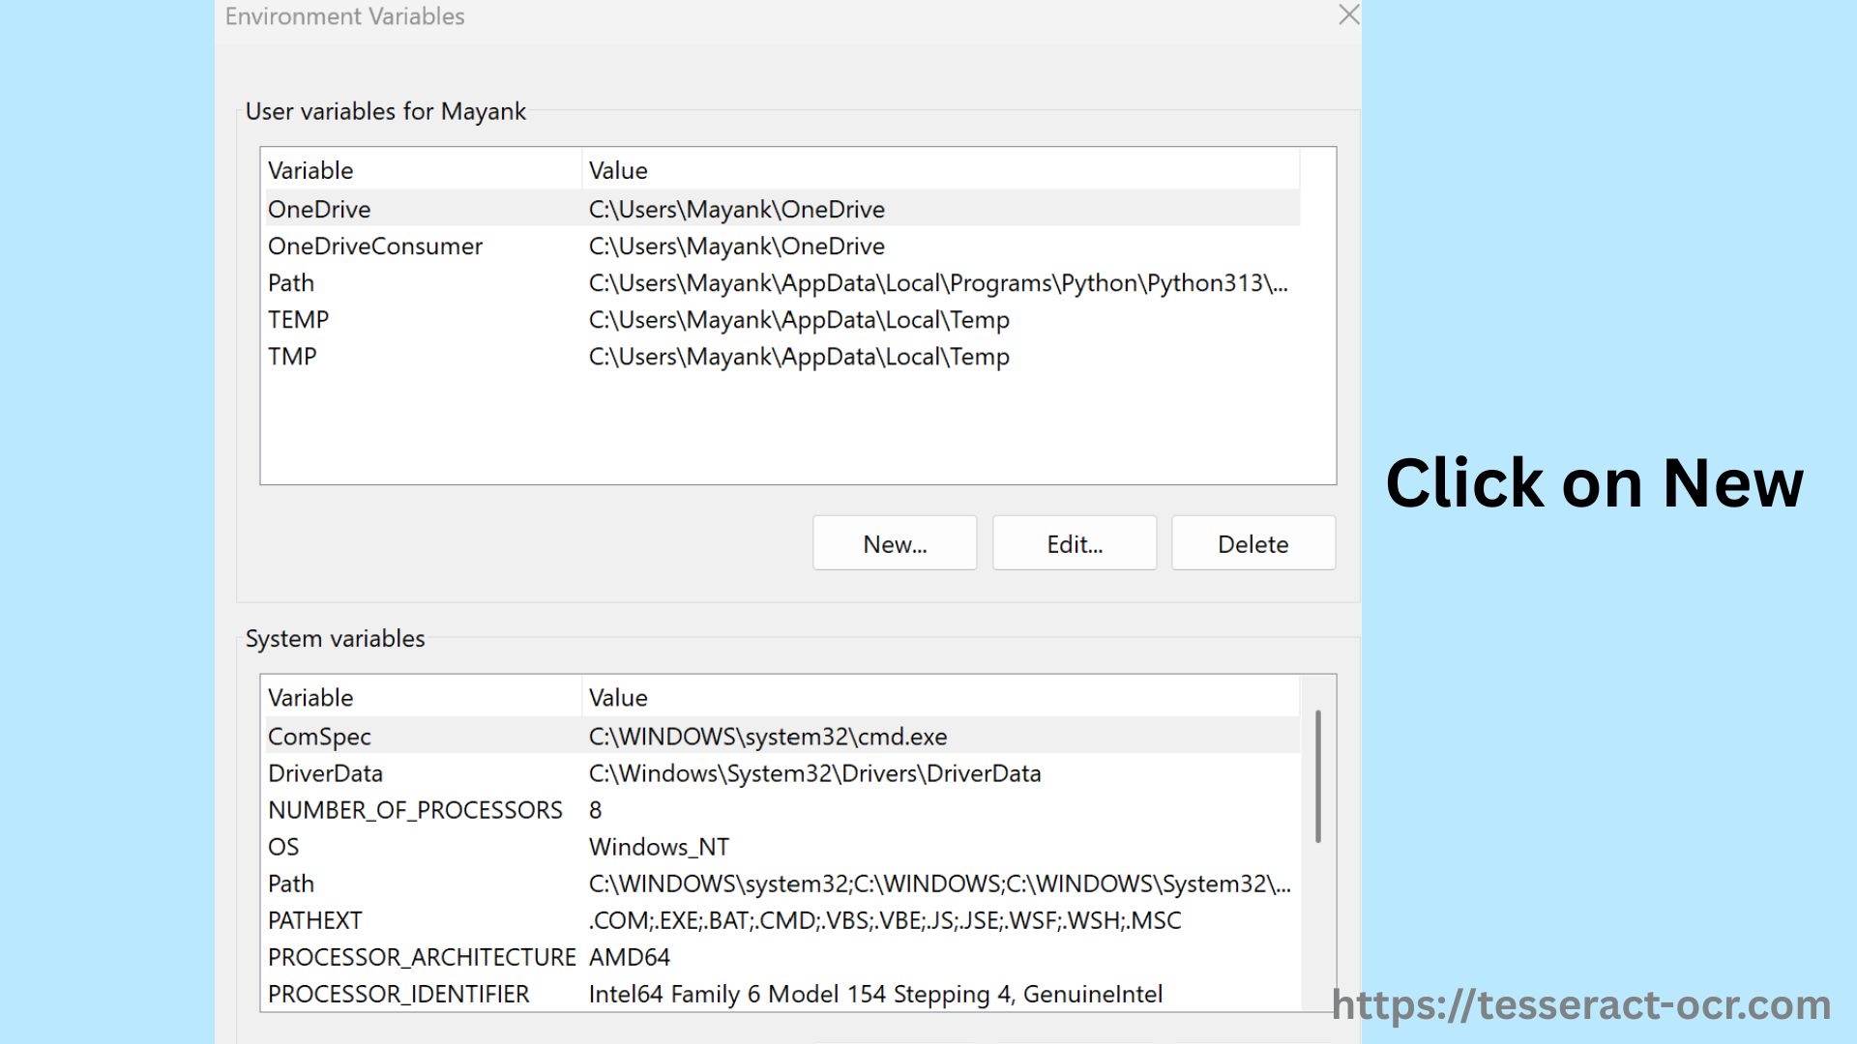Click the Delete button under user variables
1857x1044 pixels.
pos(1253,543)
